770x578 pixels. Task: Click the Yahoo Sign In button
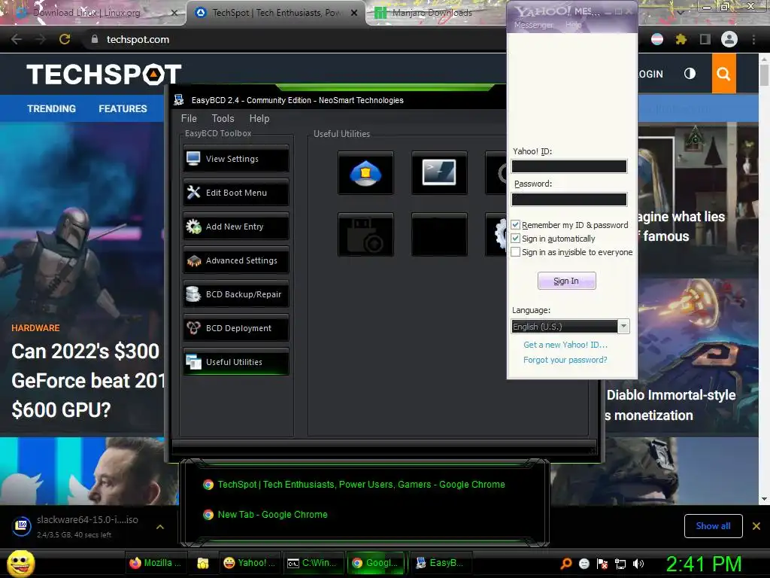(x=566, y=281)
